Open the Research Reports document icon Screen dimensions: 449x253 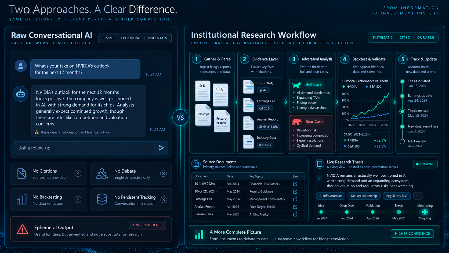click(x=222, y=121)
